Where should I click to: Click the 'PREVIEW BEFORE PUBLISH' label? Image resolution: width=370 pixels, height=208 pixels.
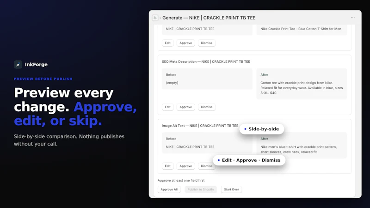point(43,79)
